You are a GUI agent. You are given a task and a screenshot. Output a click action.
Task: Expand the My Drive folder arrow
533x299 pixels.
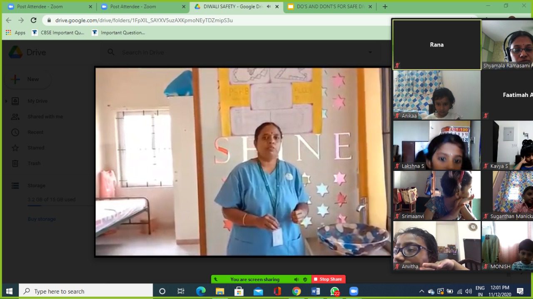pyautogui.click(x=6, y=101)
